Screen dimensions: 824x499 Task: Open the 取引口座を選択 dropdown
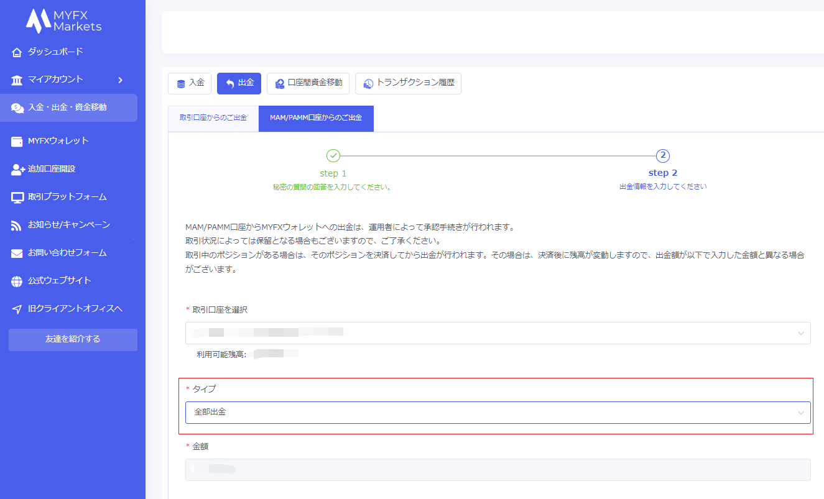[498, 333]
